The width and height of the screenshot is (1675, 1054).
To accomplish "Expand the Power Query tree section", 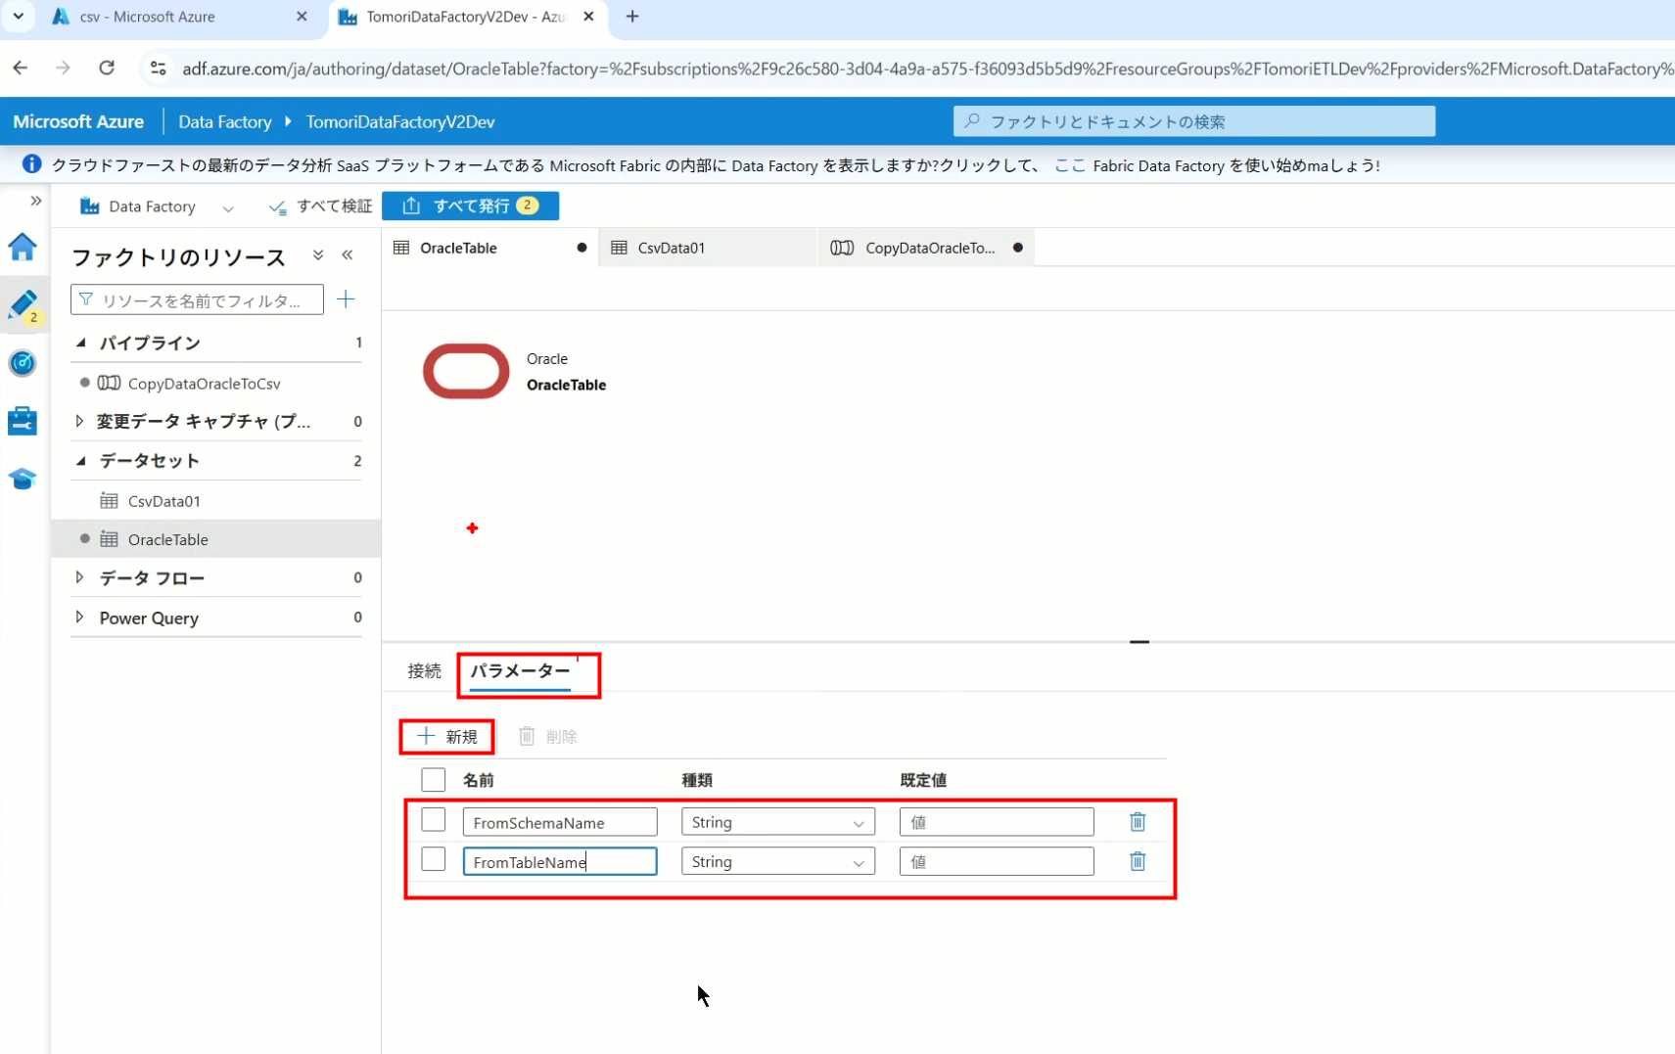I will (79, 618).
